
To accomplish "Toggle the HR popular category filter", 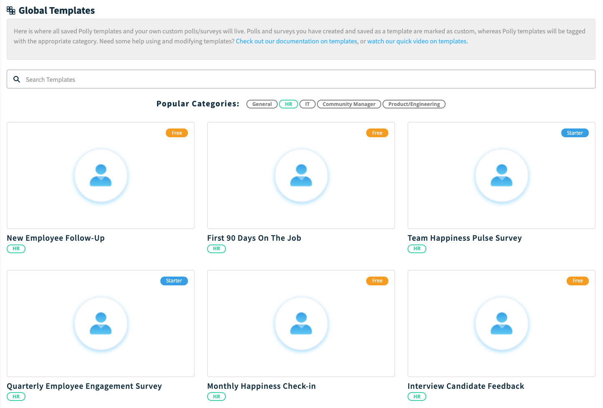I will click(x=289, y=104).
